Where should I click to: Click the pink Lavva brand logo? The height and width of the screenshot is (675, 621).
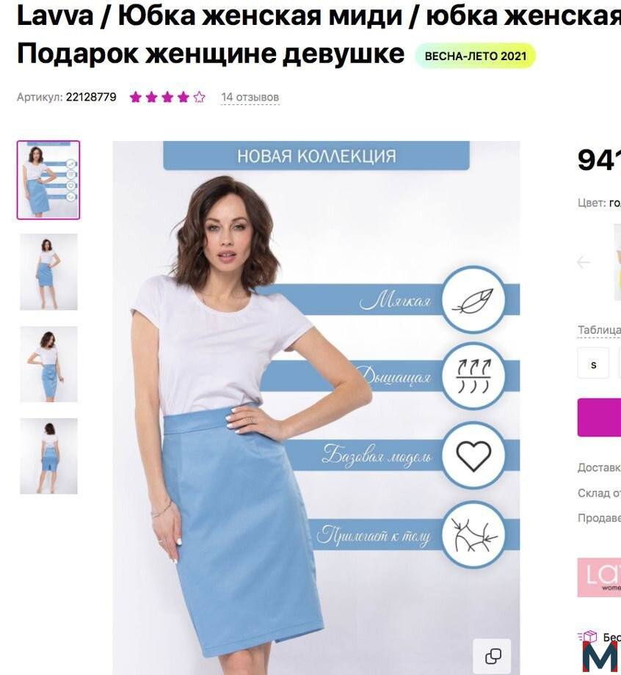point(599,577)
